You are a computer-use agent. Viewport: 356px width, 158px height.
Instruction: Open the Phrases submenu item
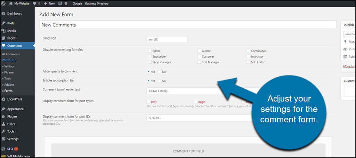tap(9, 72)
